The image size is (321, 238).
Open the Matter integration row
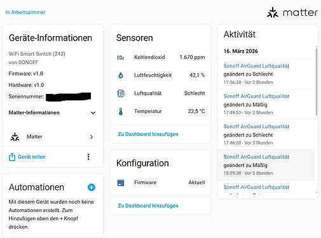(53, 137)
